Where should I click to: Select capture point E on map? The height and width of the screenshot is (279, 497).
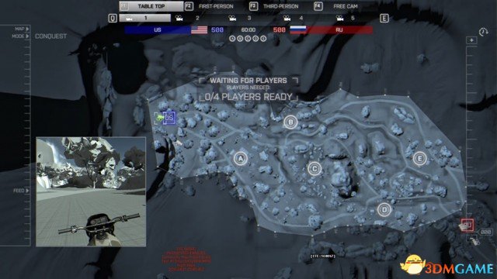coord(419,158)
